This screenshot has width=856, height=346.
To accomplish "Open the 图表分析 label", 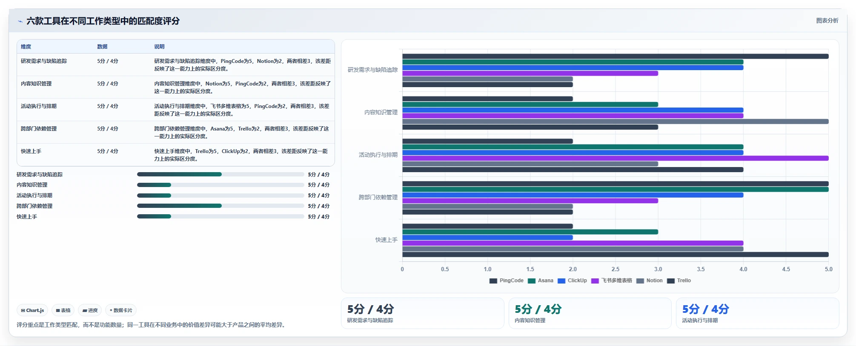I will (x=827, y=20).
